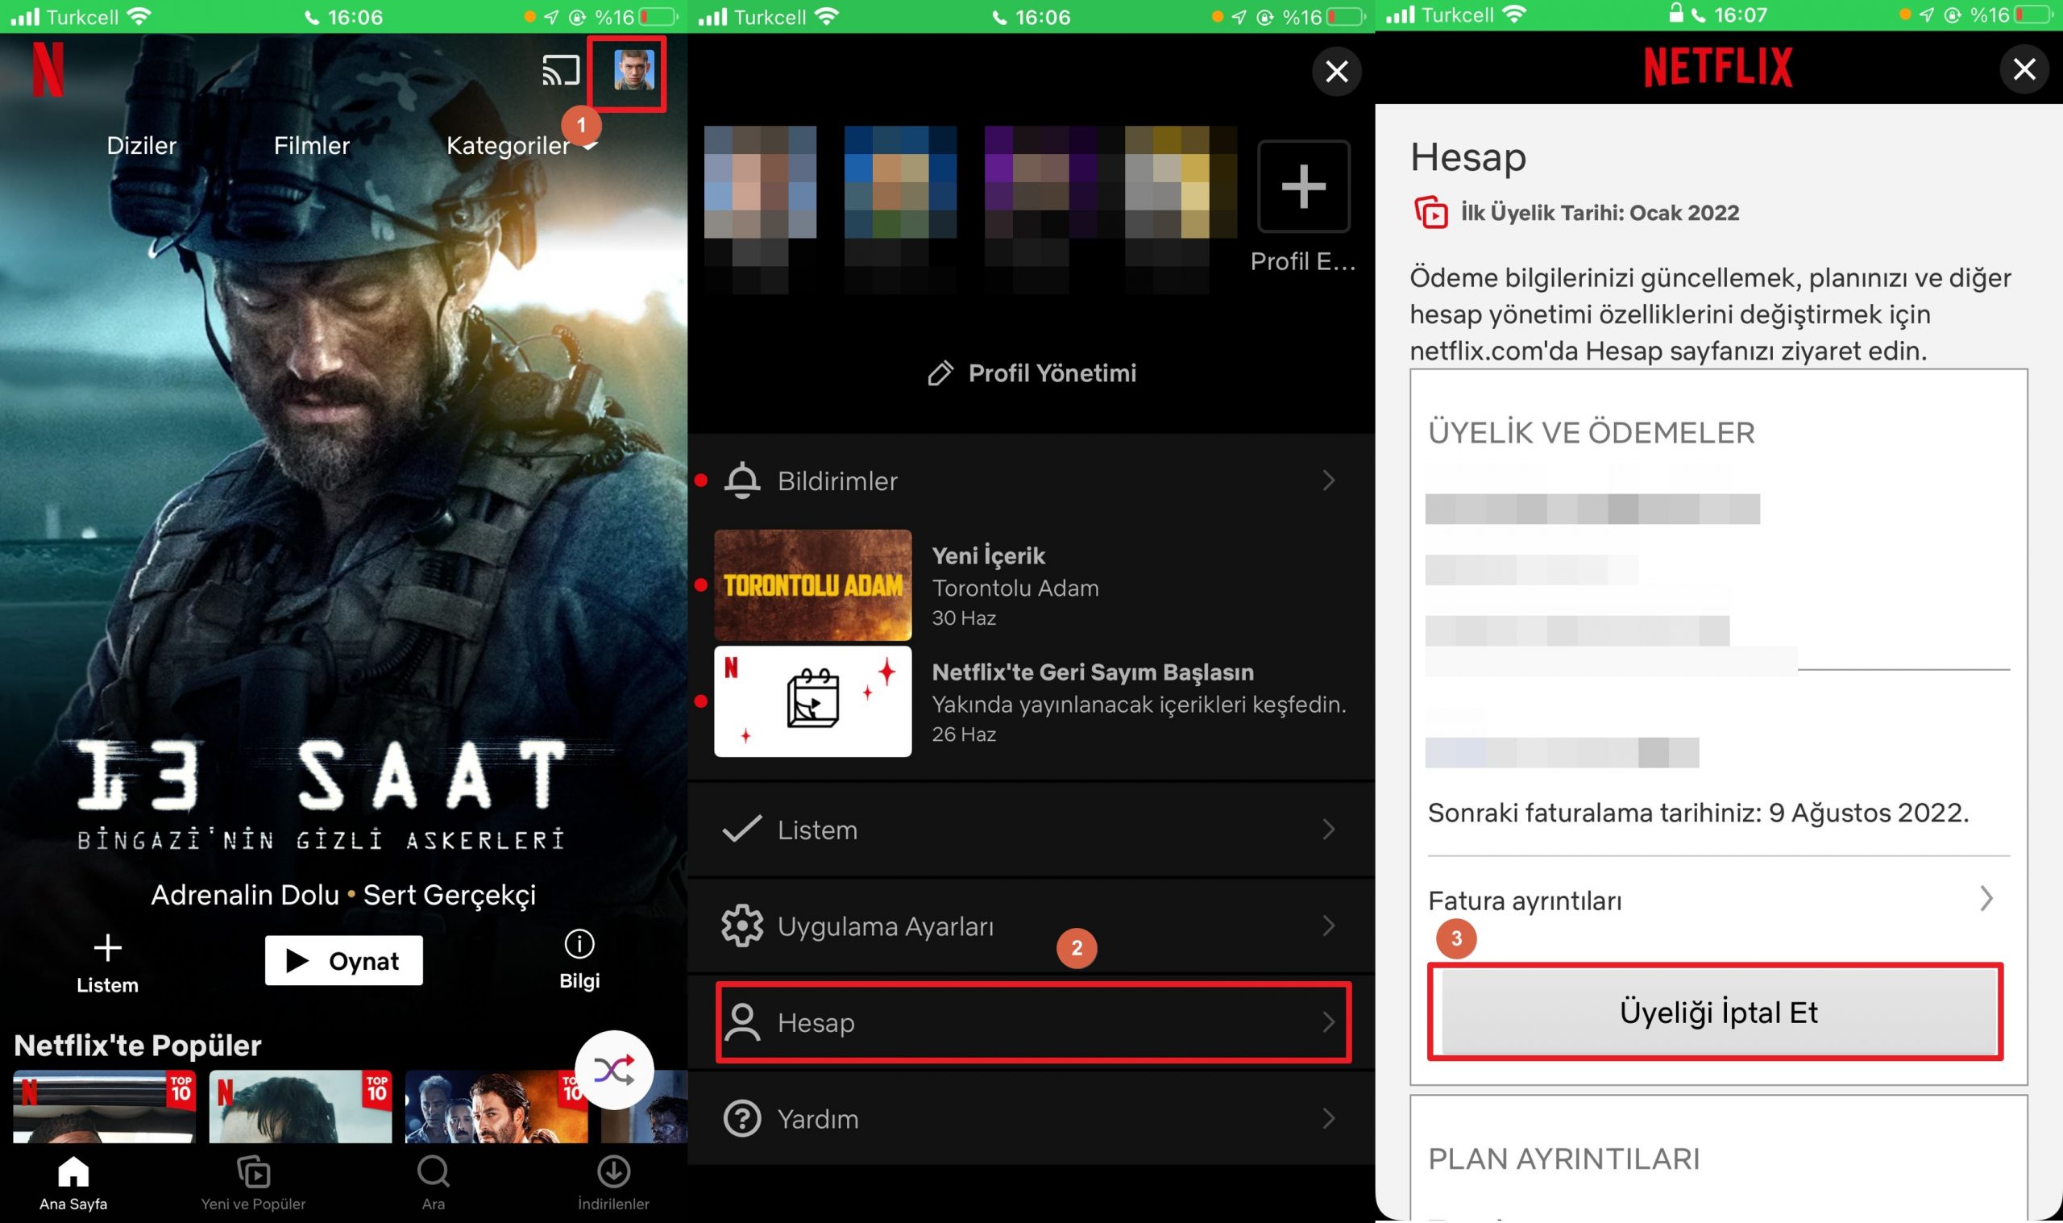Select the first blurred profile avatar
This screenshot has width=2063, height=1223.
click(x=760, y=182)
